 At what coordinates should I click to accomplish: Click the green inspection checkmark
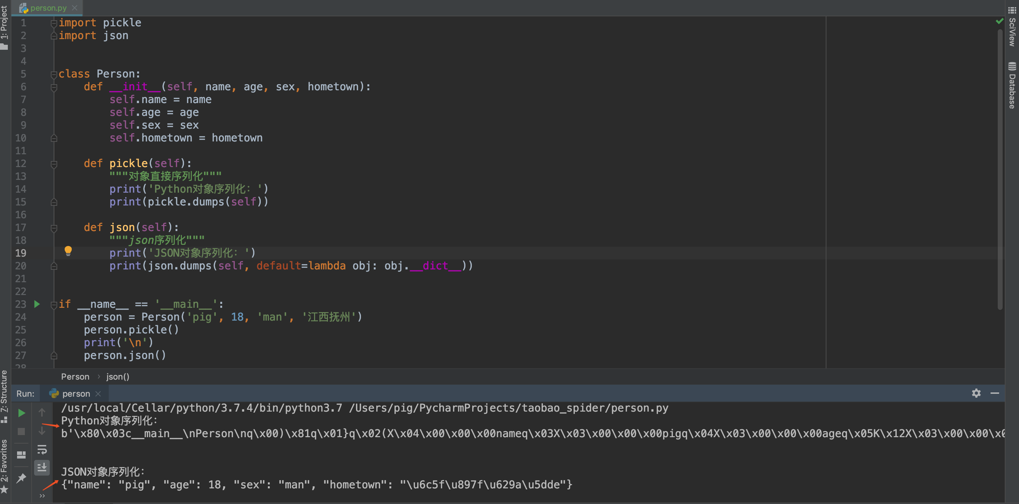pyautogui.click(x=999, y=21)
